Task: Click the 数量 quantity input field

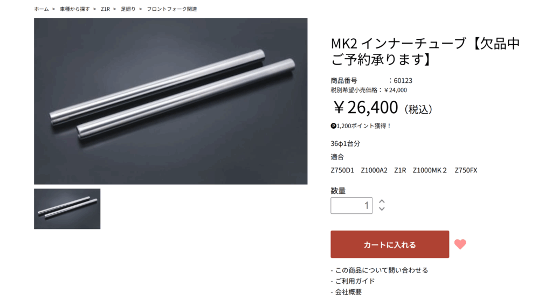Action: pyautogui.click(x=351, y=205)
